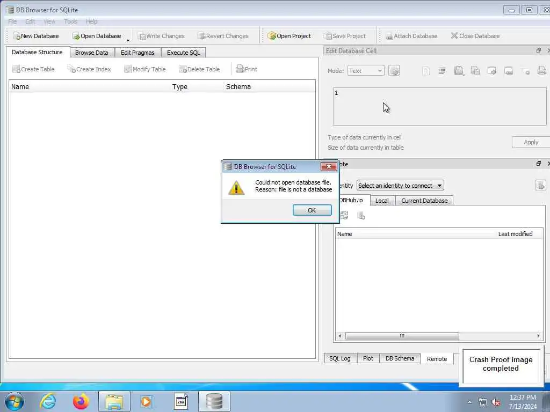This screenshot has height=412, width=550.
Task: Click the icon right of the identity dropdown
Action: point(540,185)
